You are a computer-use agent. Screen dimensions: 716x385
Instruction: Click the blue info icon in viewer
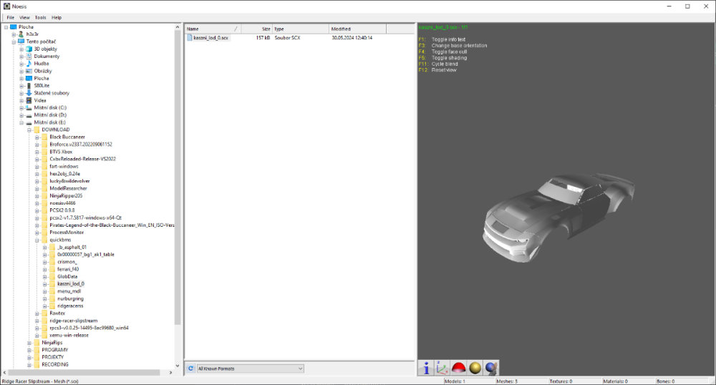[x=427, y=368]
